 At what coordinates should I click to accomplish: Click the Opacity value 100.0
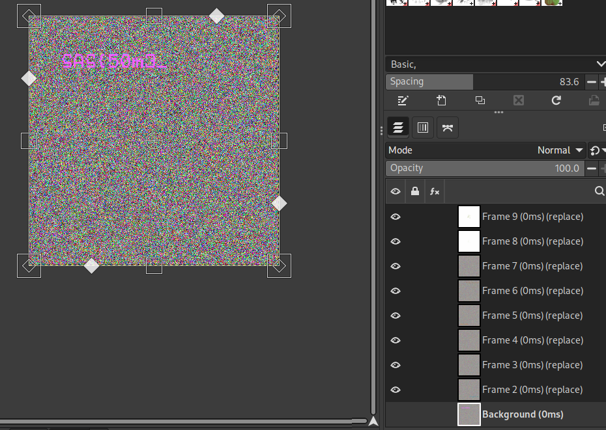pos(567,168)
